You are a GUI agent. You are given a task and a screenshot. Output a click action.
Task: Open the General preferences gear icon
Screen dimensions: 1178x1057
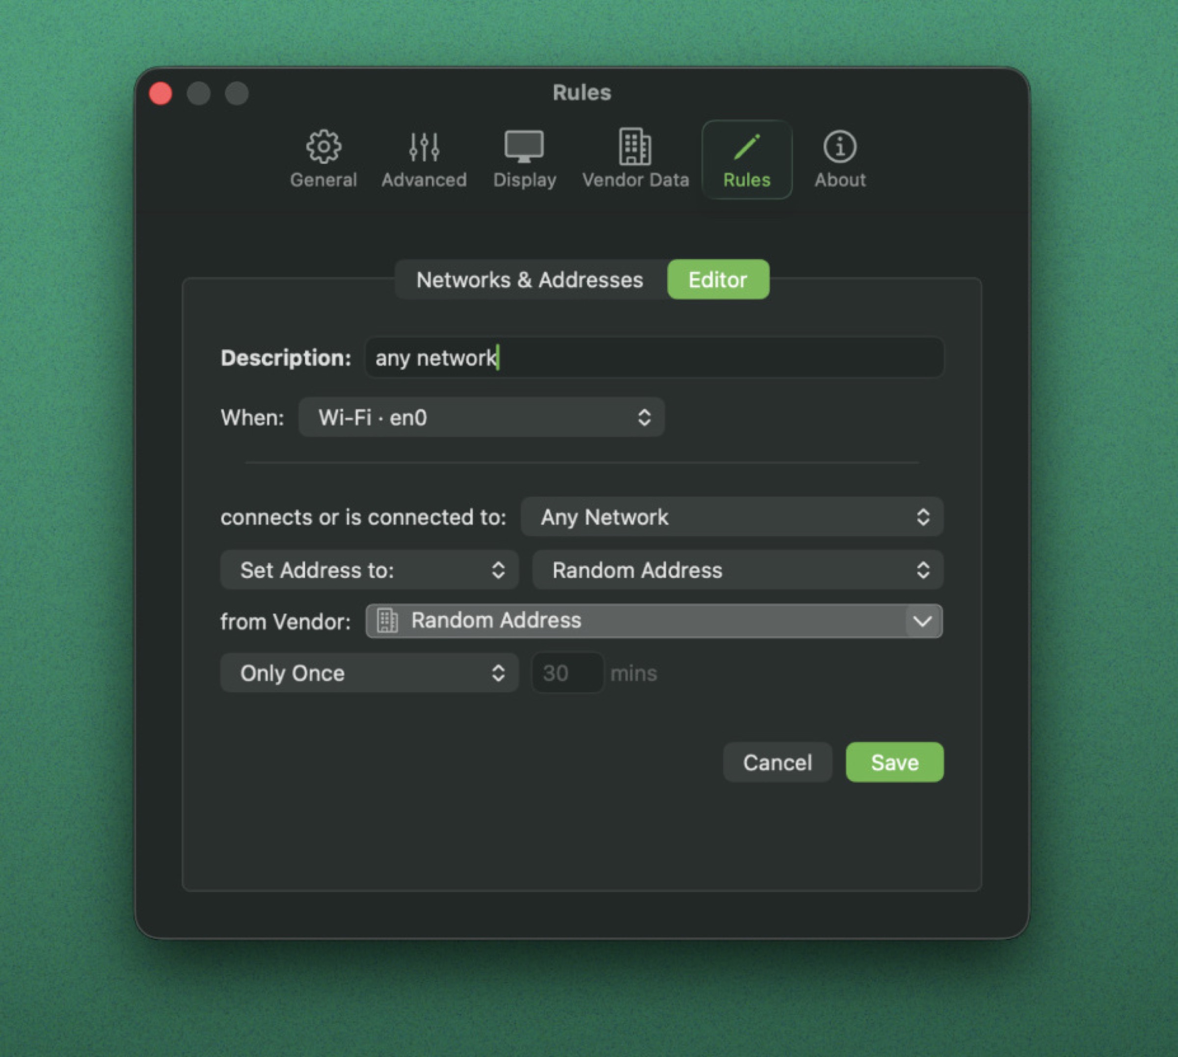click(x=323, y=159)
